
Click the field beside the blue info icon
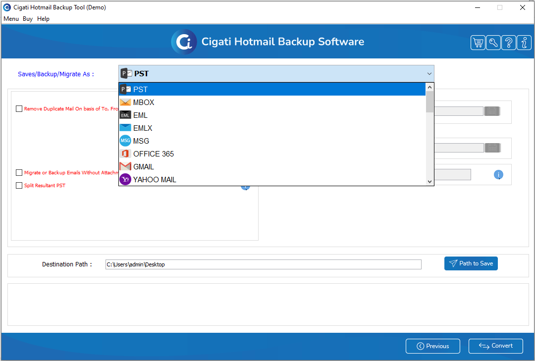point(452,175)
